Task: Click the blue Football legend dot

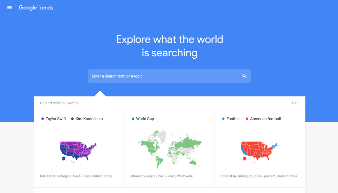Action: tap(223, 119)
